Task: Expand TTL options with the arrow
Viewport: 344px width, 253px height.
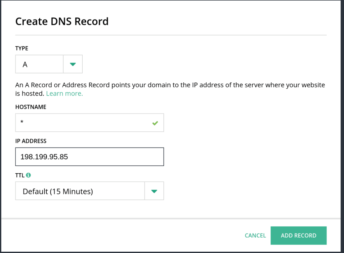Action: click(154, 191)
